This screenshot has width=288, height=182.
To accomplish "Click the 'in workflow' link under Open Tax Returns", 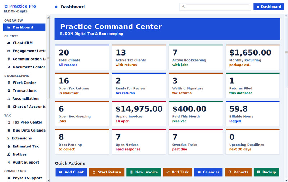I will pyautogui.click(x=68, y=93).
